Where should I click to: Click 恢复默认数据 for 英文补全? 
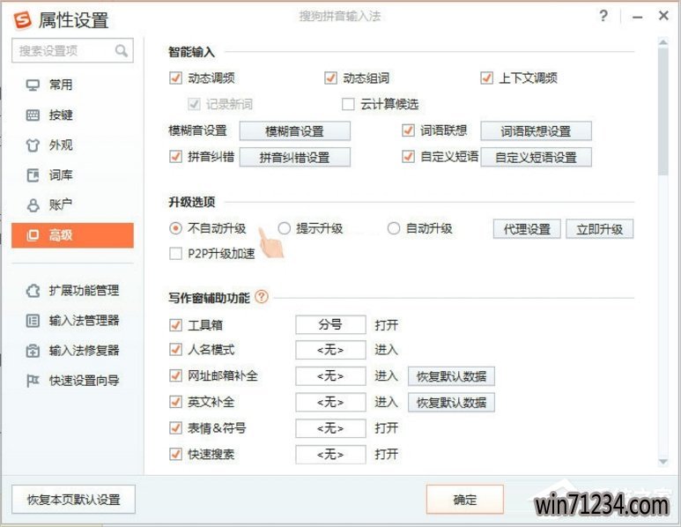451,403
